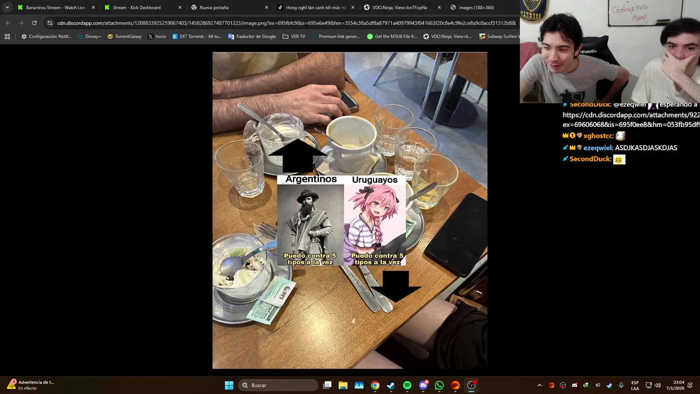Open the X Inicio bookmark
The image size is (700, 394).
pos(157,37)
